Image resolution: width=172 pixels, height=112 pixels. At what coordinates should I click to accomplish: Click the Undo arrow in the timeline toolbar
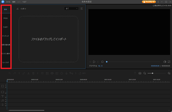click(x=10, y=73)
